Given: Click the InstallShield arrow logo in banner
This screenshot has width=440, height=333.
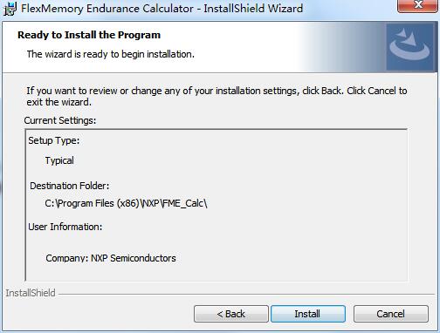Looking at the screenshot, I should (409, 46).
